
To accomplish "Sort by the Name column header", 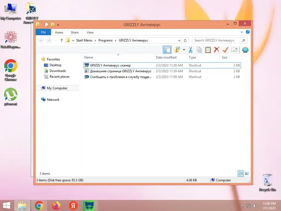I will (118, 57).
